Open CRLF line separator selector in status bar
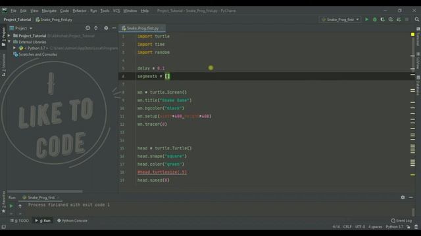 (347, 227)
